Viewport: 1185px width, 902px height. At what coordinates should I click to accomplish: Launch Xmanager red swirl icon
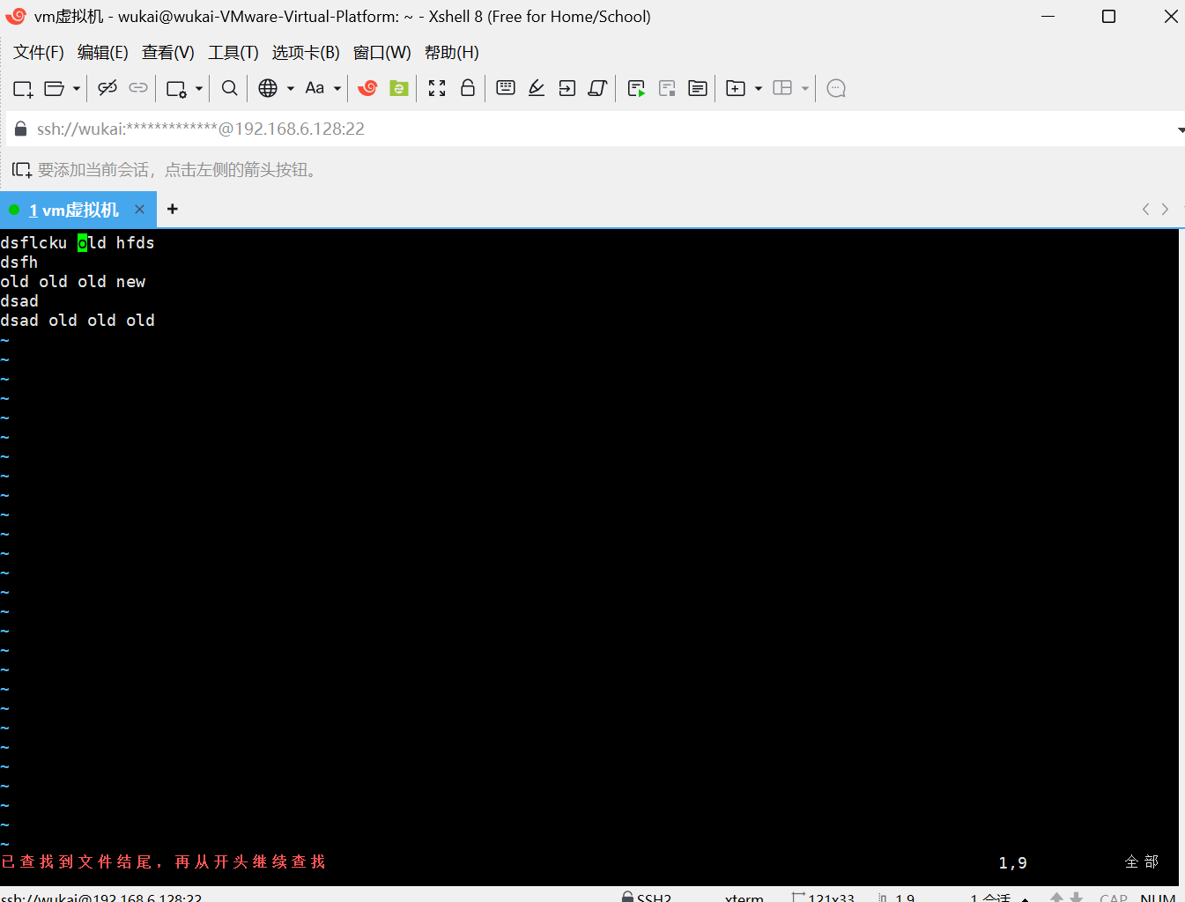[x=368, y=88]
